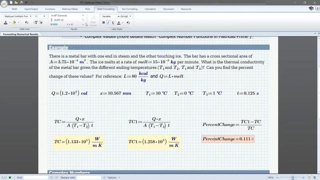The image size is (320, 180).
Task: Select the TC=(1.133·10⁵) result region
Action: tap(78, 142)
